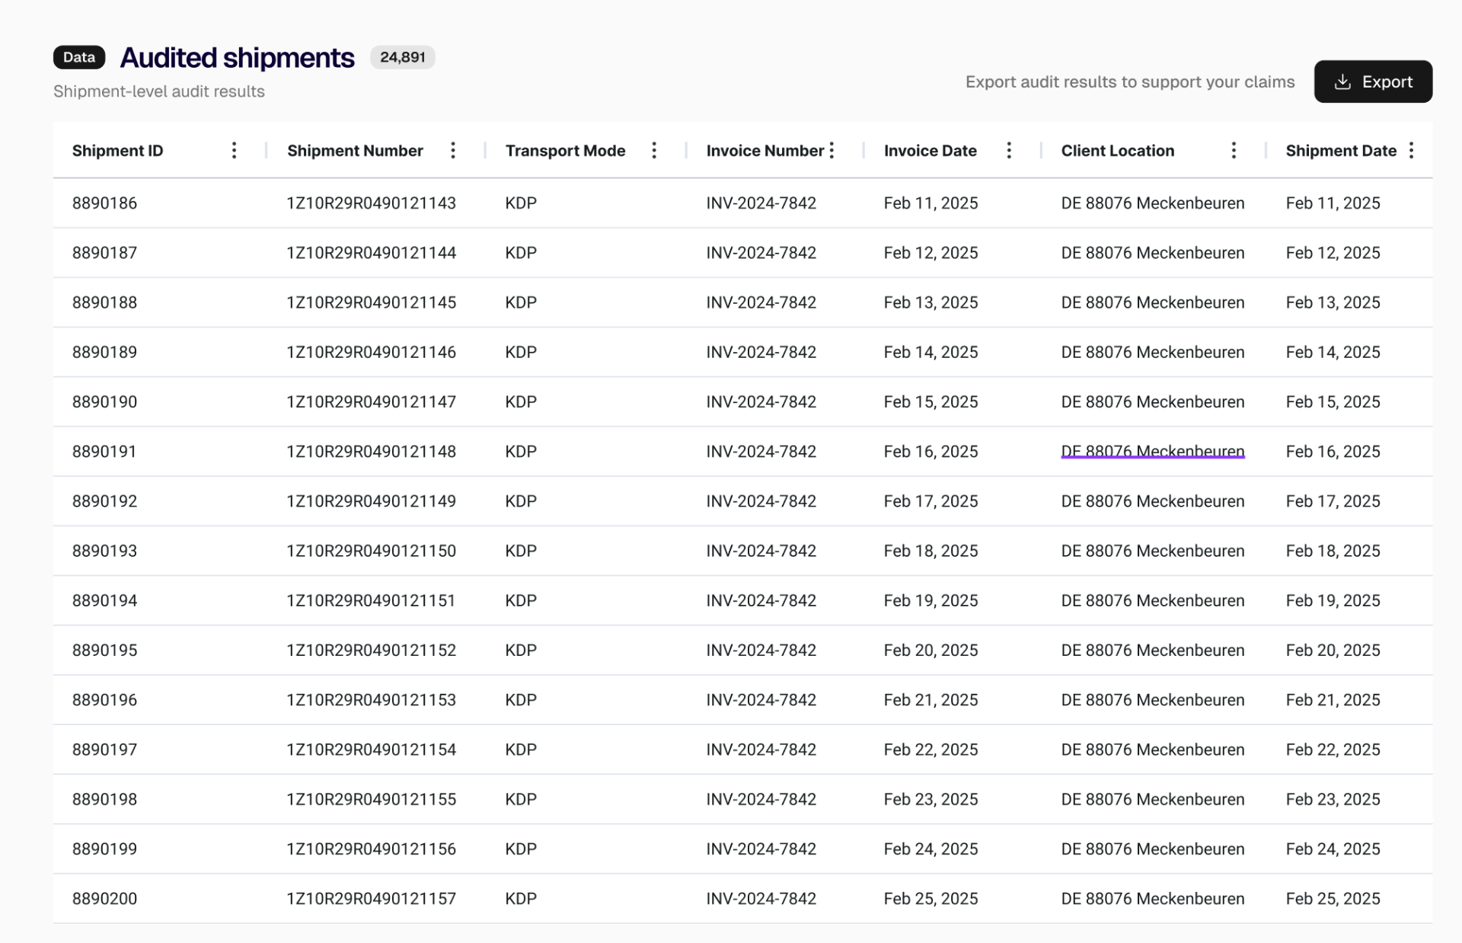The width and height of the screenshot is (1462, 943).
Task: Open Transport Mode column options menu
Action: (653, 150)
